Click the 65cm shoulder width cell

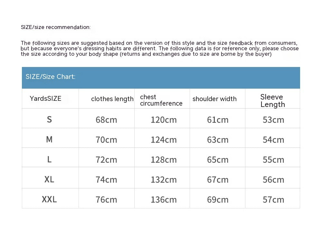point(218,160)
